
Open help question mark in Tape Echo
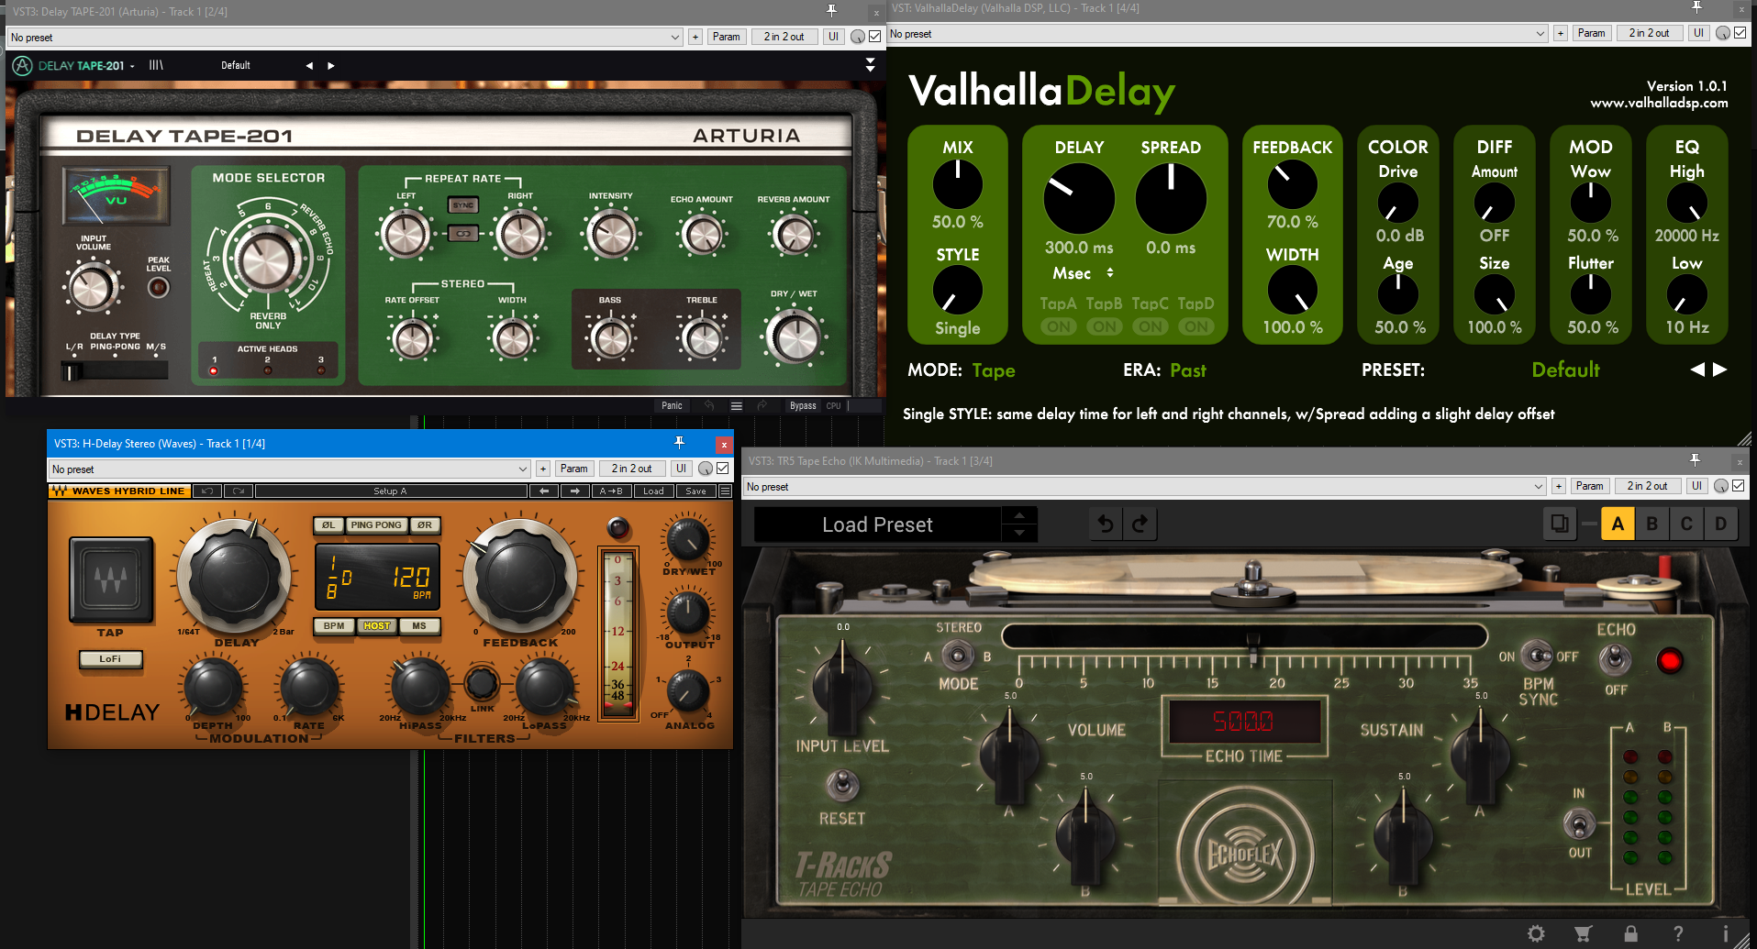1678,933
